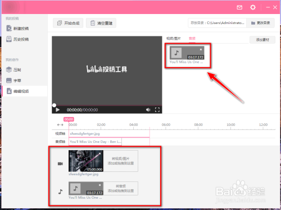Click the 开始合成 button
Viewport: 281px width, 210px height.
(68, 23)
